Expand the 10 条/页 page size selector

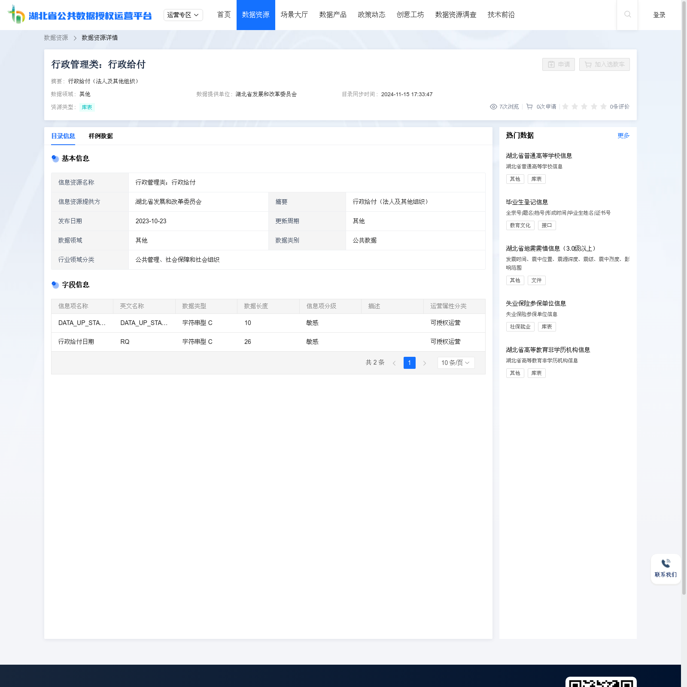[456, 363]
